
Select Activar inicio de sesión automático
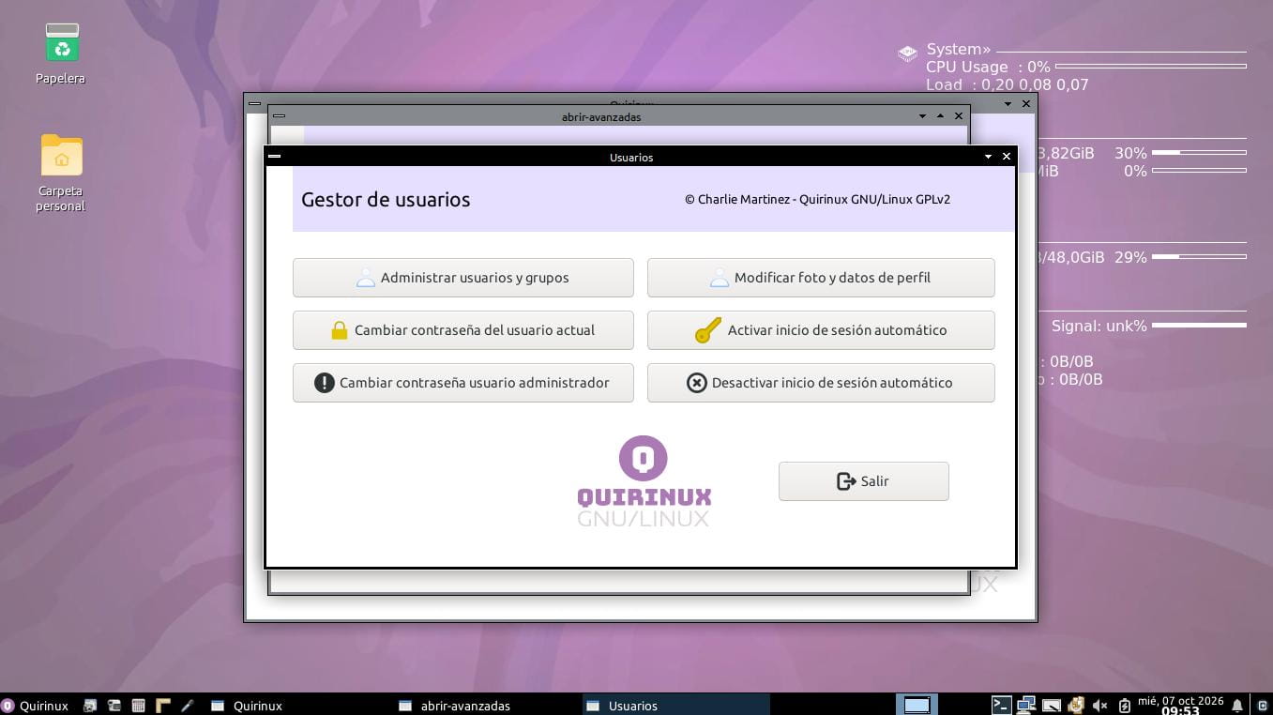[821, 330]
